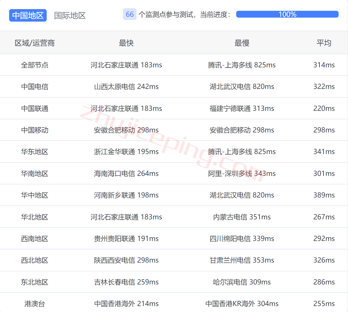Image resolution: width=348 pixels, height=312 pixels.
Task: Select the 东北地区 row label
Action: [35, 282]
